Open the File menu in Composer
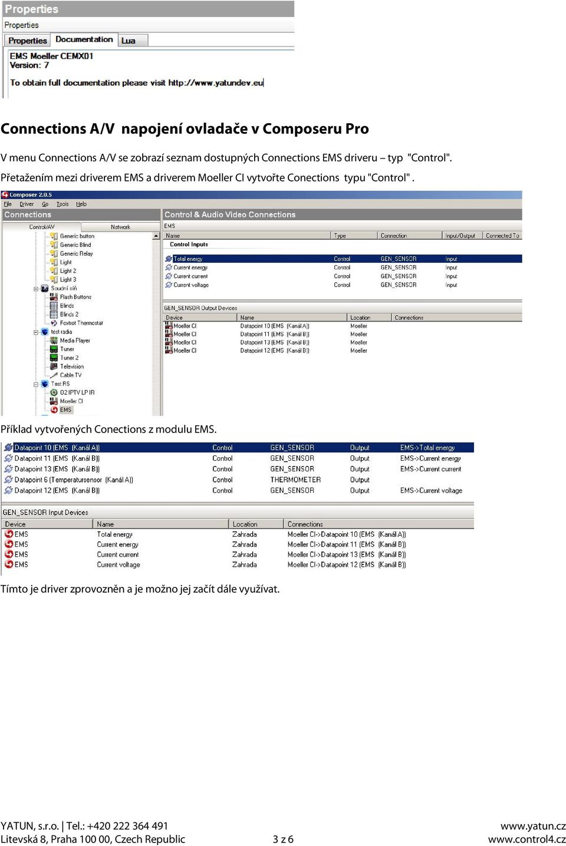566x846 pixels. [x=8, y=204]
